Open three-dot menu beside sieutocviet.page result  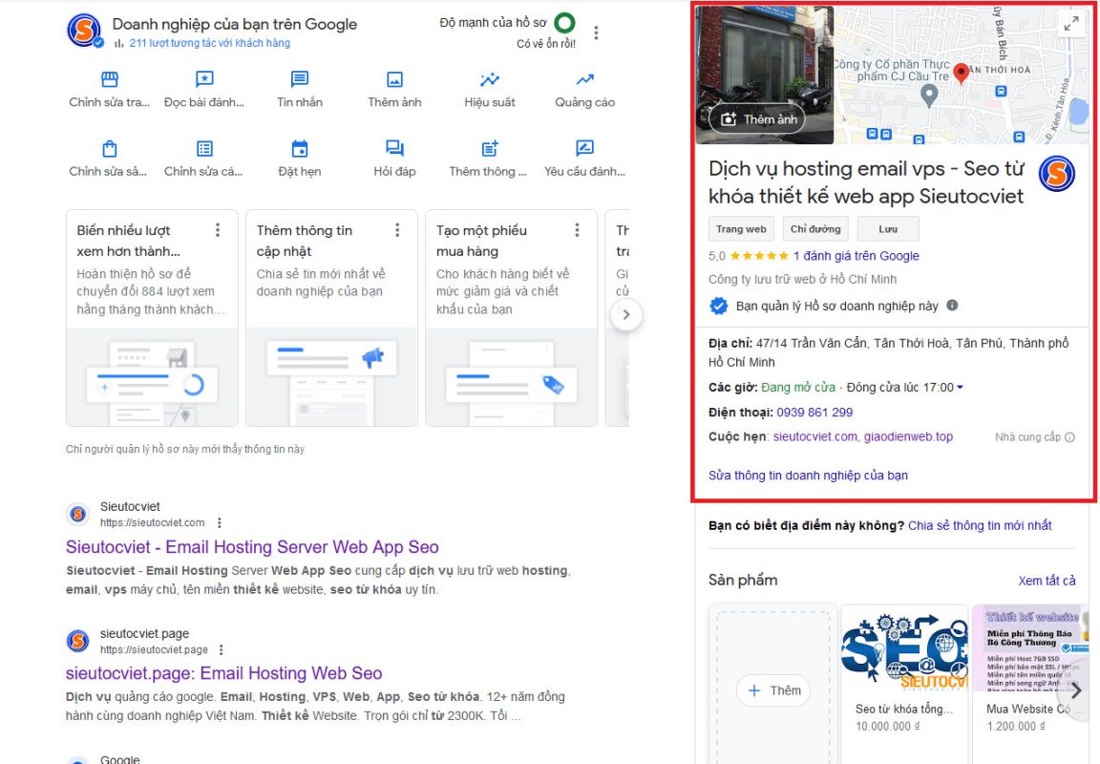click(221, 649)
